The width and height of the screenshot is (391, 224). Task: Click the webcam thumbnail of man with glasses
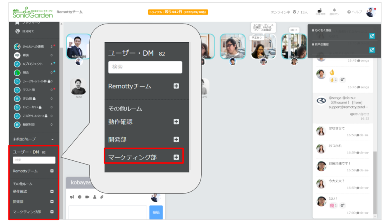pyautogui.click(x=233, y=46)
